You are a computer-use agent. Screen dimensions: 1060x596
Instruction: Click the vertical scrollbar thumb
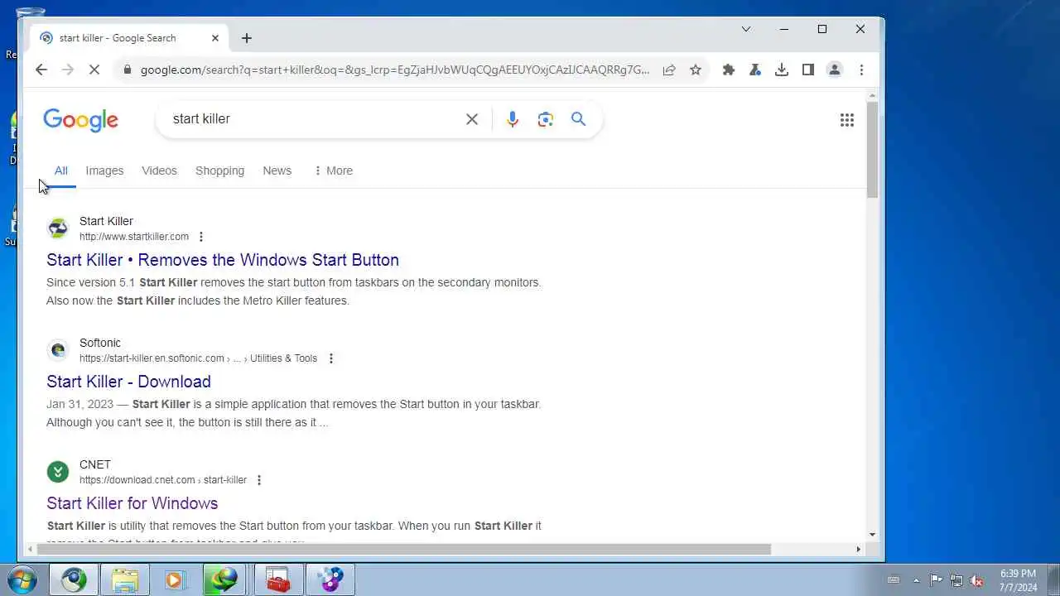pos(873,150)
